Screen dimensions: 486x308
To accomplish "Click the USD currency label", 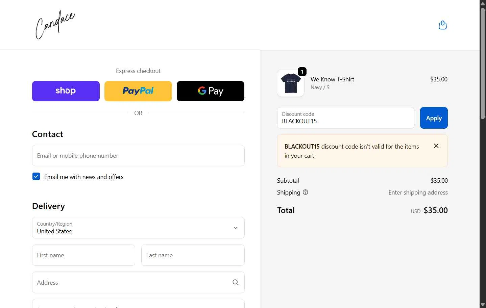I will click(416, 211).
